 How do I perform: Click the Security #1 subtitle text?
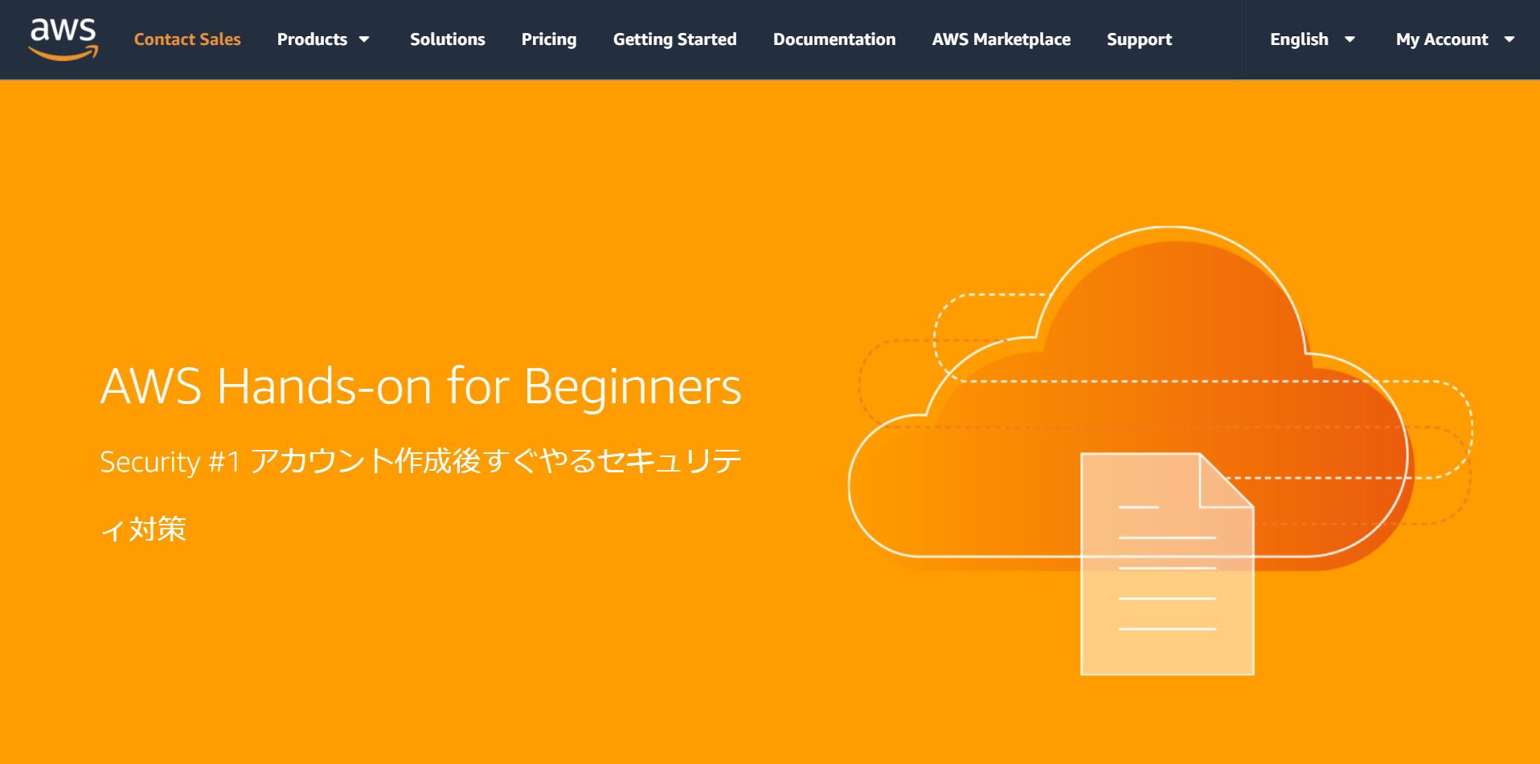coord(420,495)
